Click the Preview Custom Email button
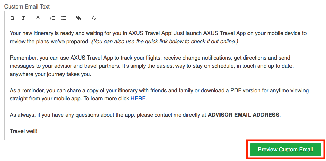The image size is (326, 161). [x=285, y=150]
